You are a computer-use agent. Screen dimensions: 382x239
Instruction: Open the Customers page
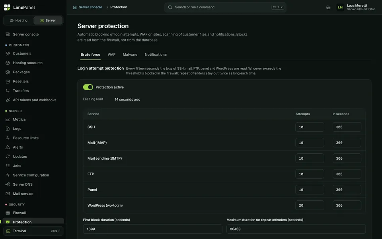coord(33,53)
